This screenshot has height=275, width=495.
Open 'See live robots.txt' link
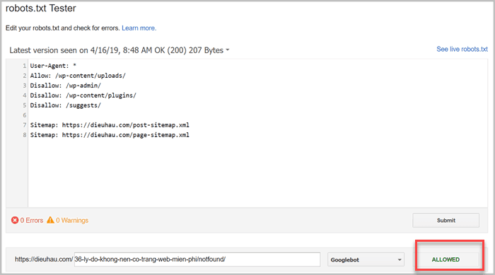(x=462, y=49)
